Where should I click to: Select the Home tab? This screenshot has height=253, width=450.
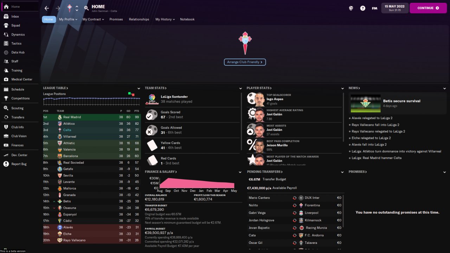tap(49, 19)
